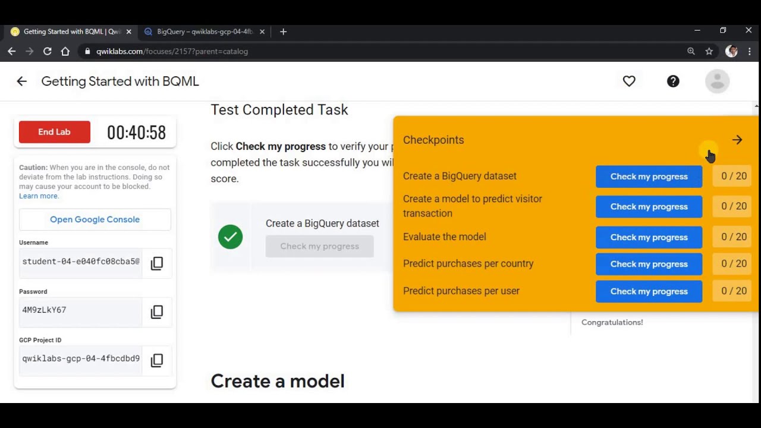
Task: Click the zoom magnifier icon in address bar
Action: 691,52
